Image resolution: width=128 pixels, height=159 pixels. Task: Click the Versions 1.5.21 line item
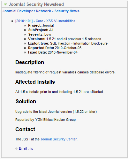click(64, 39)
